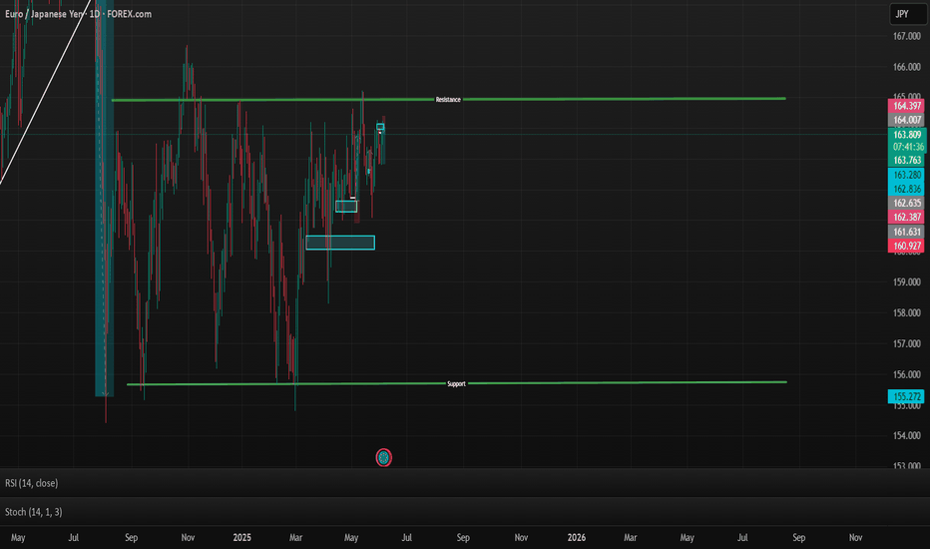
Task: Select the 1D interval in the chart title
Action: click(95, 14)
